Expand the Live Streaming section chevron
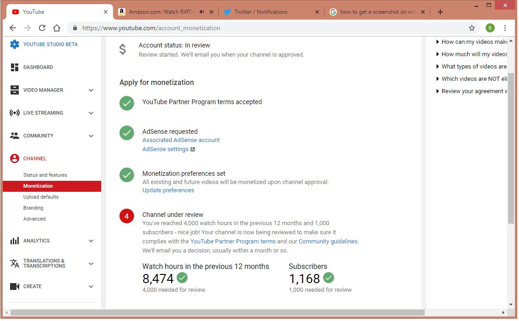The height and width of the screenshot is (321, 519). 92,113
